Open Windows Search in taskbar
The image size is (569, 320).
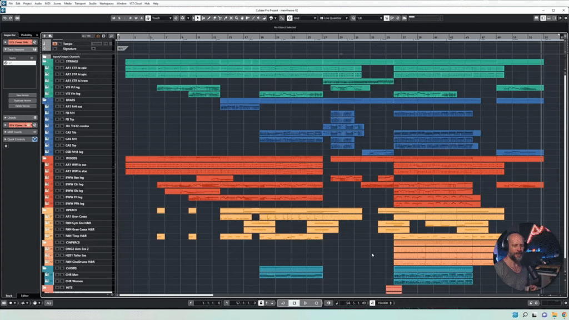pyautogui.click(x=525, y=315)
